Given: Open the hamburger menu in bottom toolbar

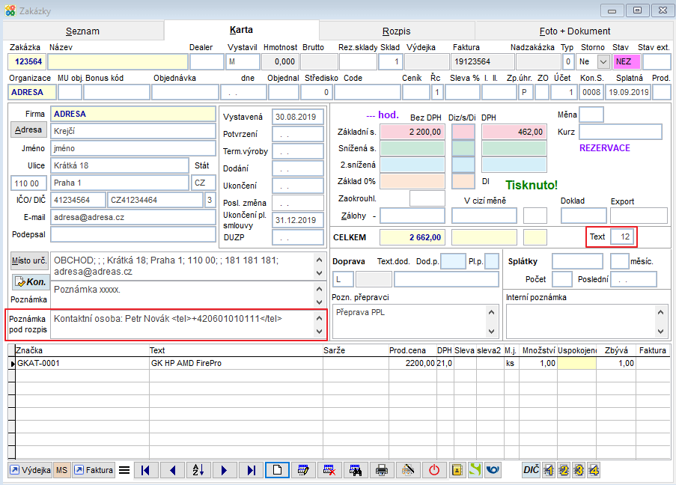Looking at the screenshot, I should coord(124,470).
